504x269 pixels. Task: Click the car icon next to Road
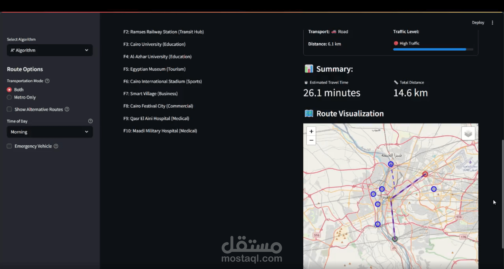334,32
